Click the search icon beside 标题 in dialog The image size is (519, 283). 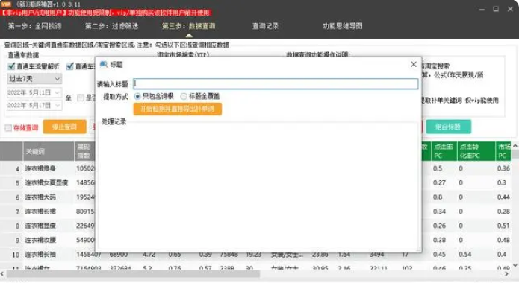pos(104,64)
